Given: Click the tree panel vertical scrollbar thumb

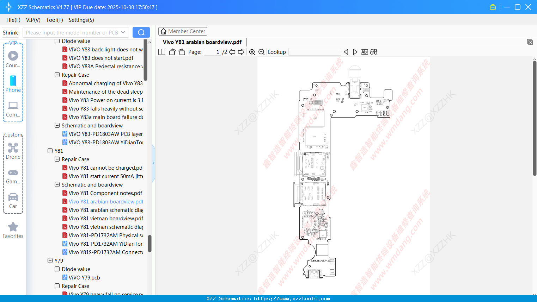Looking at the screenshot, I should (x=149, y=244).
